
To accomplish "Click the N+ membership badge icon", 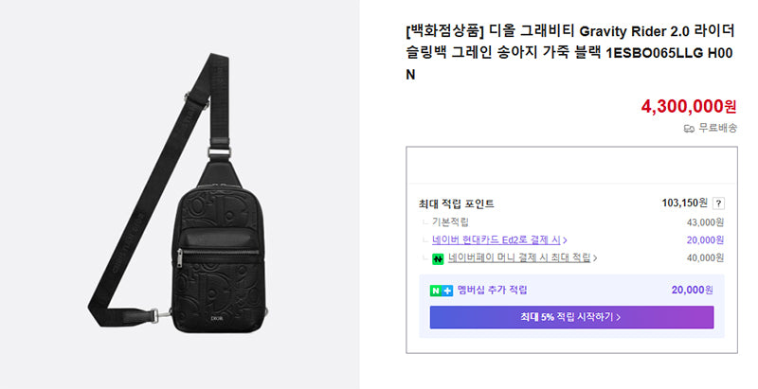I will [x=441, y=291].
